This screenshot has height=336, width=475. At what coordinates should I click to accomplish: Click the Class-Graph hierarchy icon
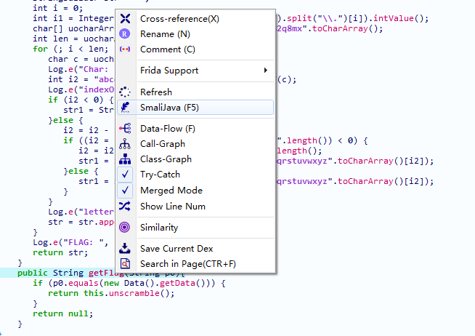(125, 159)
